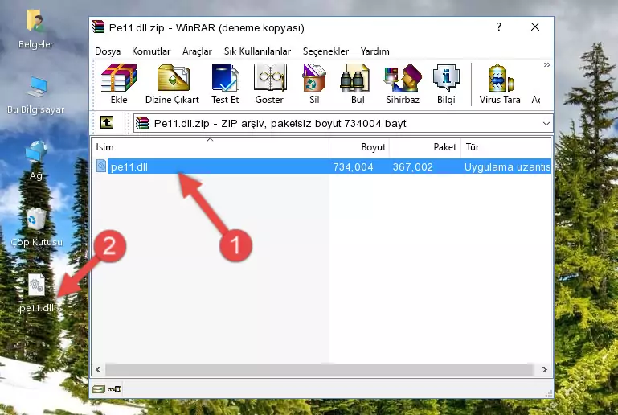This screenshot has width=618, height=415.
Task: Open the archive path dropdown arrow
Action: 546,124
